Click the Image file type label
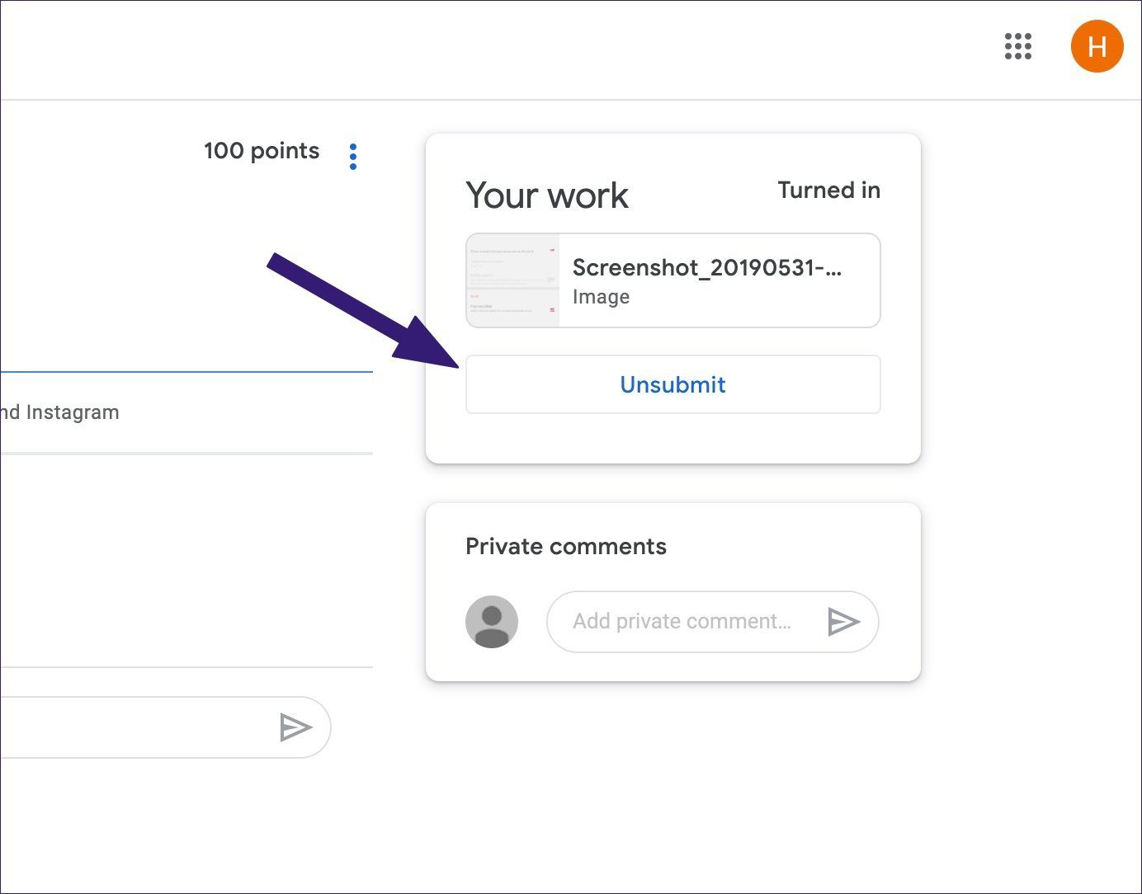 [601, 297]
